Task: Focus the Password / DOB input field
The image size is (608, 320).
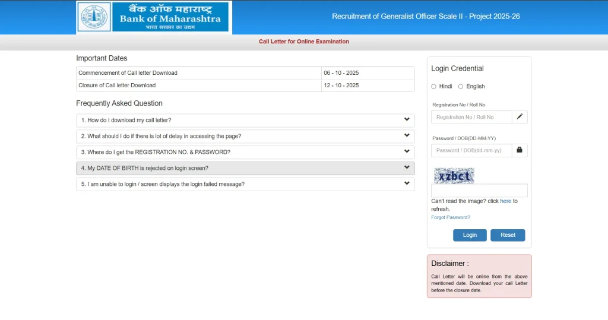Action: tap(471, 150)
